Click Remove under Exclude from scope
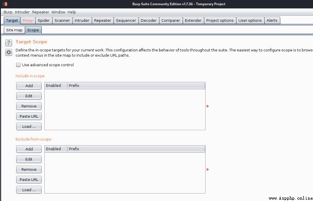Viewport: 313px width, 201px height. 29,169
